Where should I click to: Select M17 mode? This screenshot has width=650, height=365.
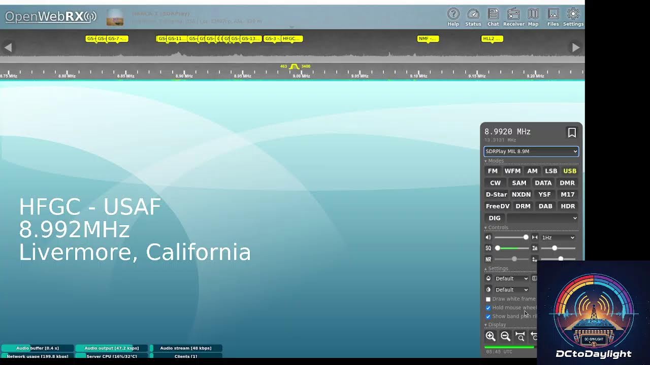point(567,195)
